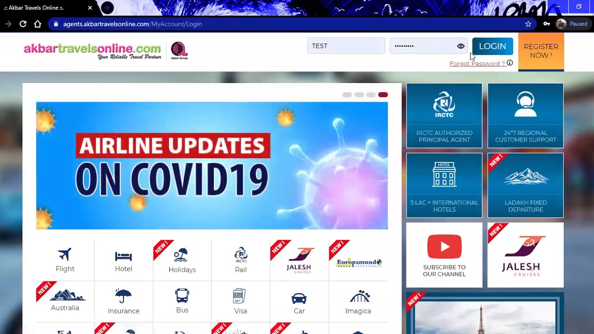Open the Visa document icon
Image resolution: width=594 pixels, height=334 pixels.
coord(240,302)
